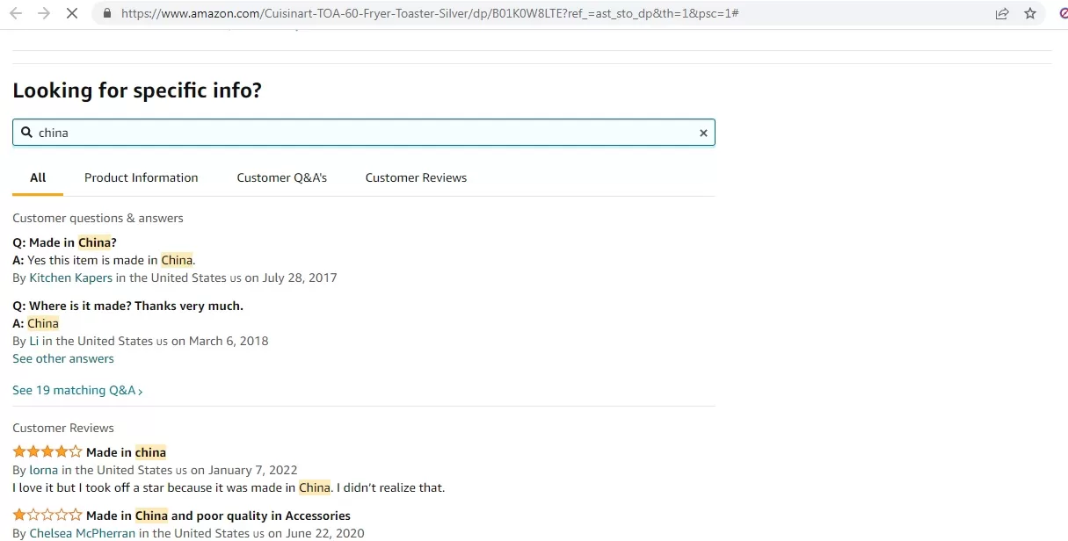Open the Customer Reviews tab
Image resolution: width=1068 pixels, height=541 pixels.
pyautogui.click(x=416, y=177)
